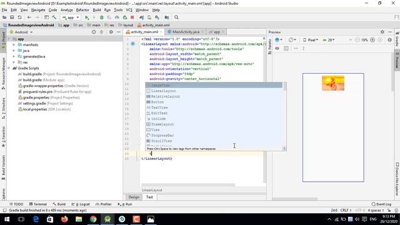Open the app run configuration dropdown

[x=71, y=17]
